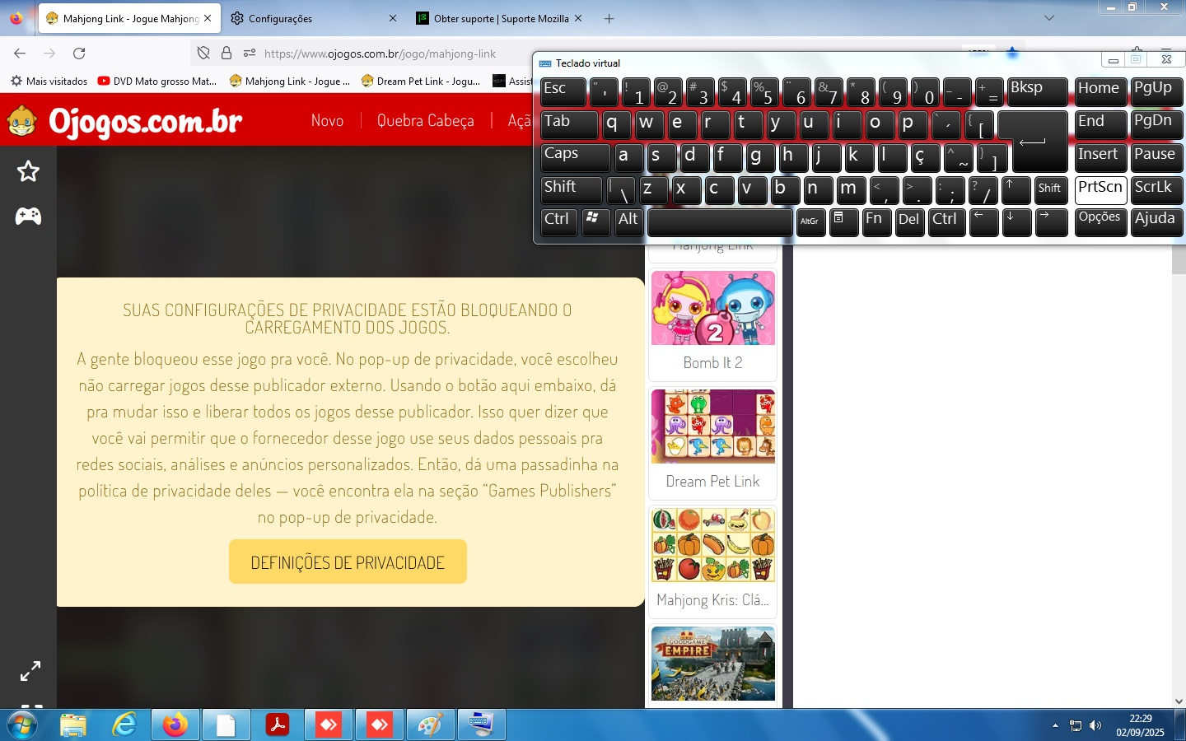The width and height of the screenshot is (1186, 741).
Task: Click the right arrow key on the virtual keyboard
Action: click(x=1051, y=222)
